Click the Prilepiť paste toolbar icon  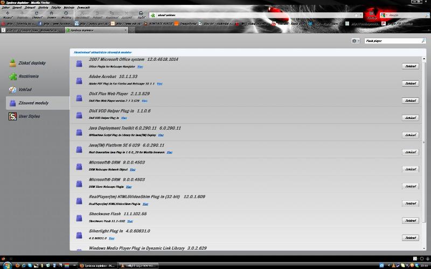point(97,13)
